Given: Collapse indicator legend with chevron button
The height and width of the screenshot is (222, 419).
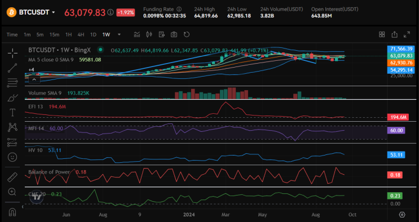Looking at the screenshot, I should click(34, 79).
